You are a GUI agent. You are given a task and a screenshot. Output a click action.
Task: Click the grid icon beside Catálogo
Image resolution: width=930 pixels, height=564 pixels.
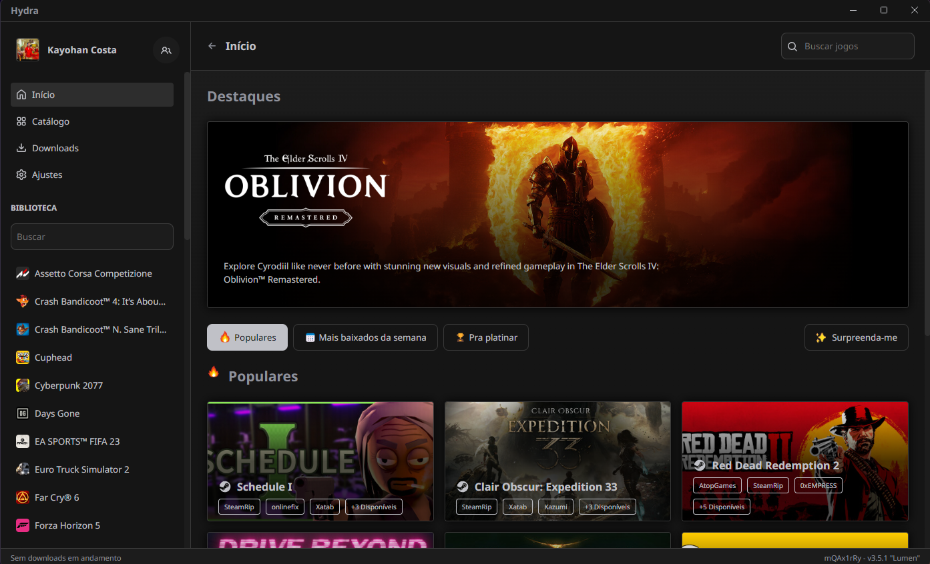point(21,121)
